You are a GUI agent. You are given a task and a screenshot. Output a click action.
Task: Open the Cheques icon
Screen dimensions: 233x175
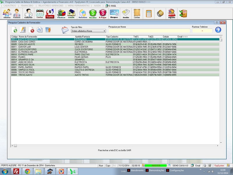click(x=114, y=13)
